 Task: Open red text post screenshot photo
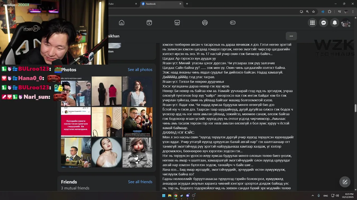tap(76, 122)
